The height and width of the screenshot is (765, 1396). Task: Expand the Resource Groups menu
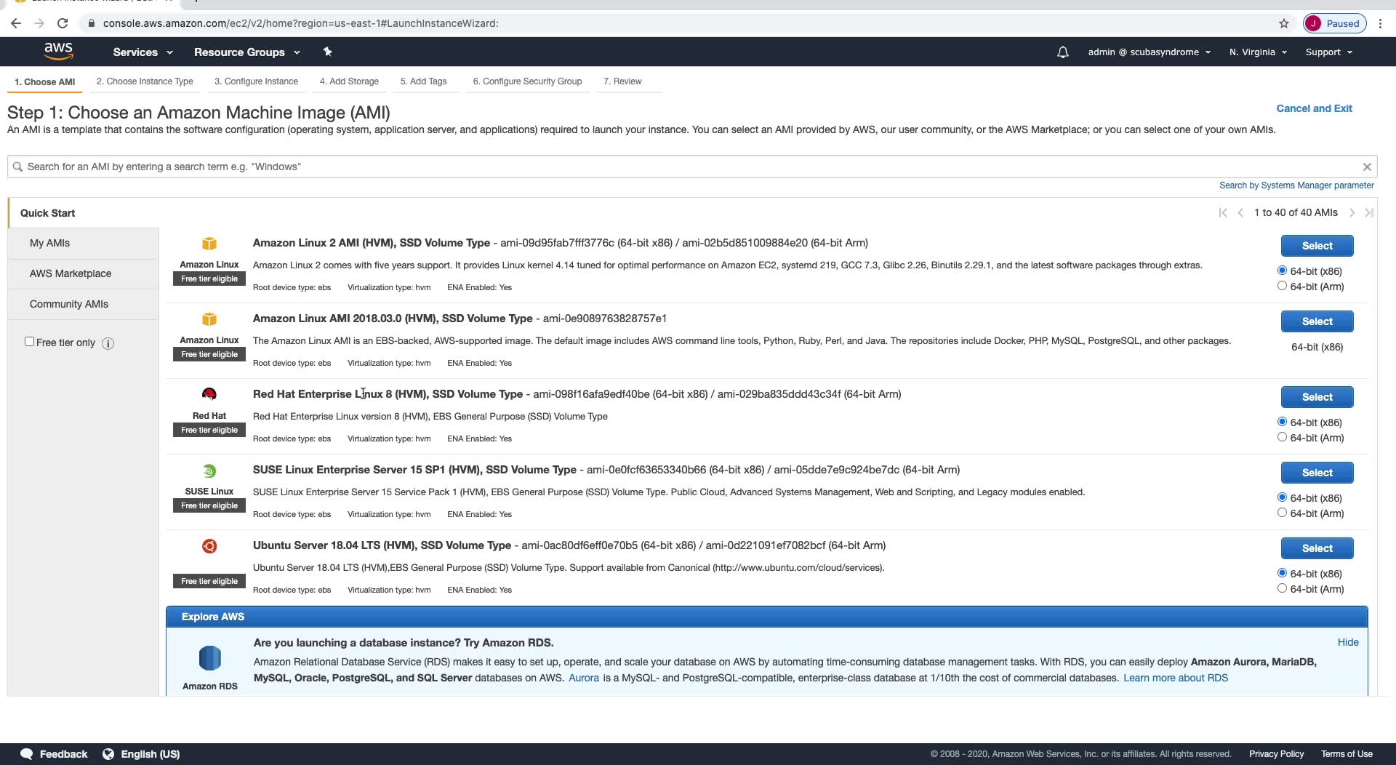click(246, 52)
